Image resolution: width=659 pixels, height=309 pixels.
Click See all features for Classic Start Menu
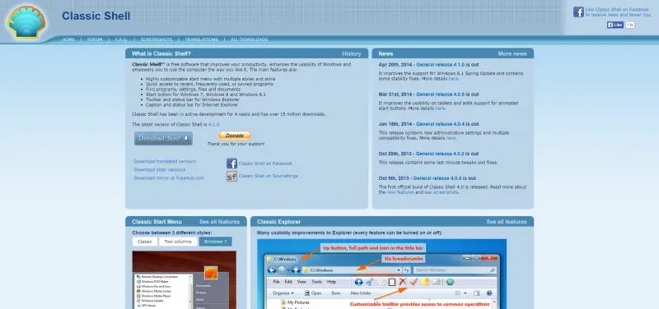(x=219, y=222)
